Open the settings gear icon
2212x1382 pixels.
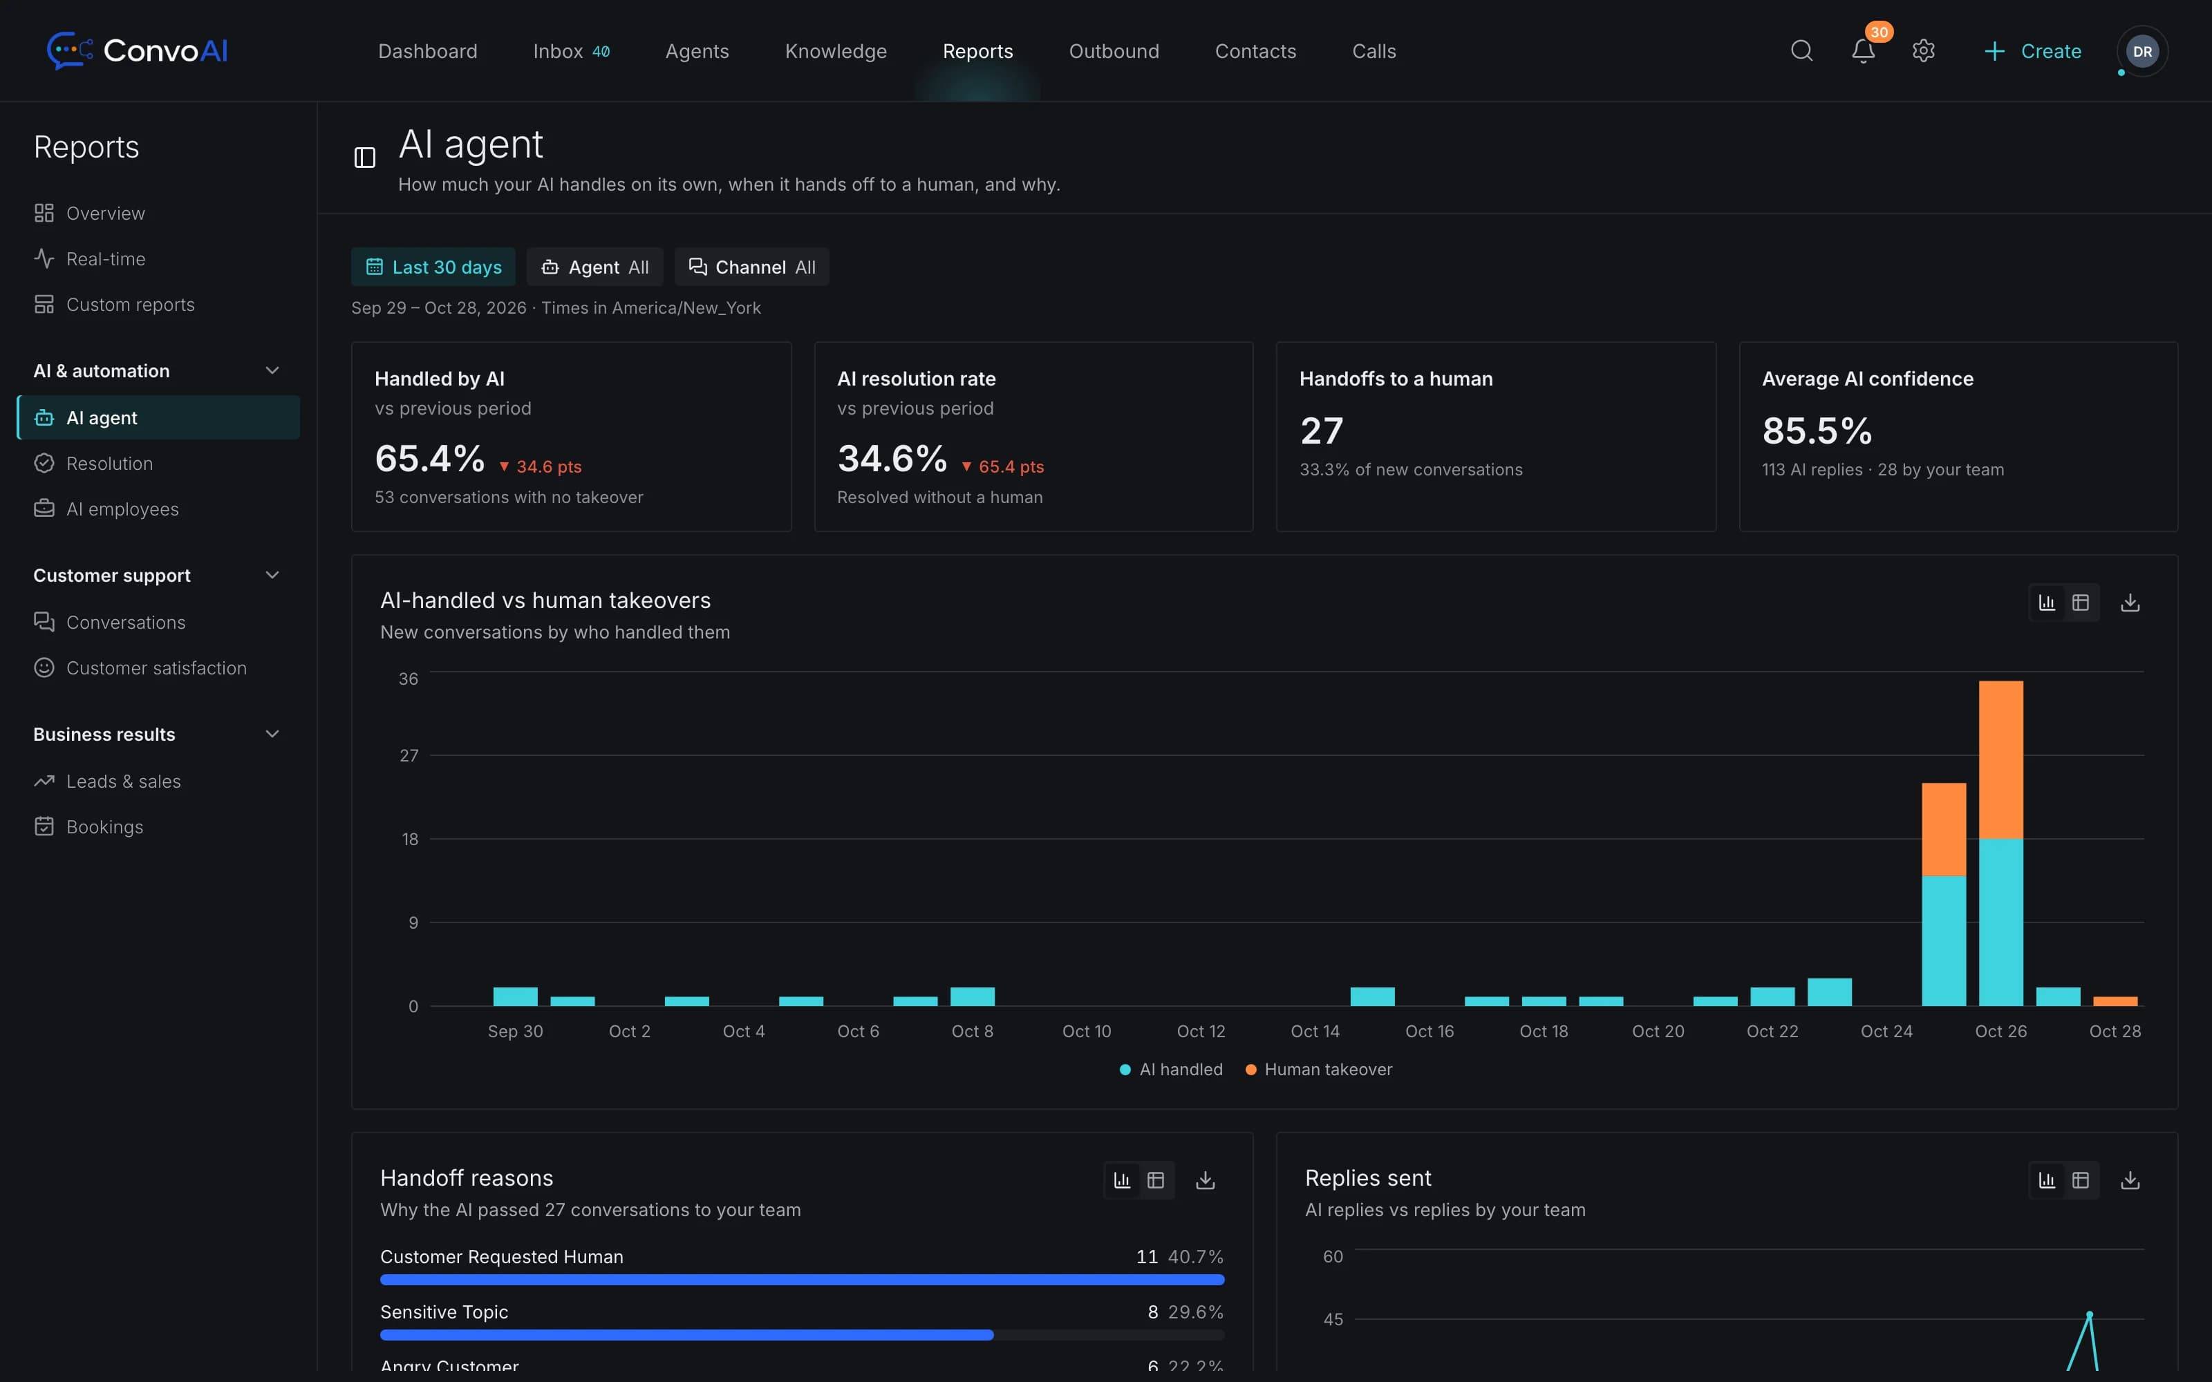click(1923, 51)
